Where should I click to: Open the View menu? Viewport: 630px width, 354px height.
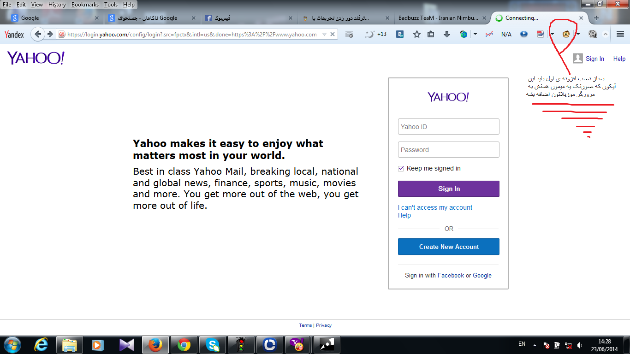tap(37, 5)
